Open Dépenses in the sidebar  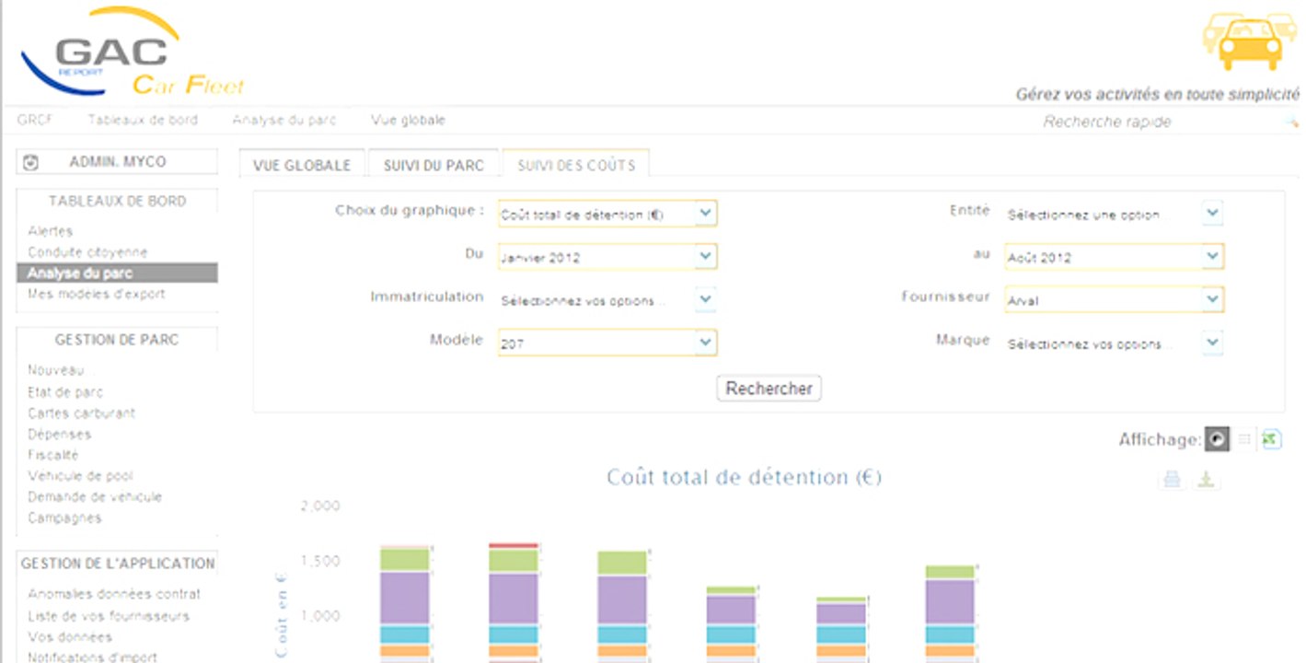[x=59, y=434]
